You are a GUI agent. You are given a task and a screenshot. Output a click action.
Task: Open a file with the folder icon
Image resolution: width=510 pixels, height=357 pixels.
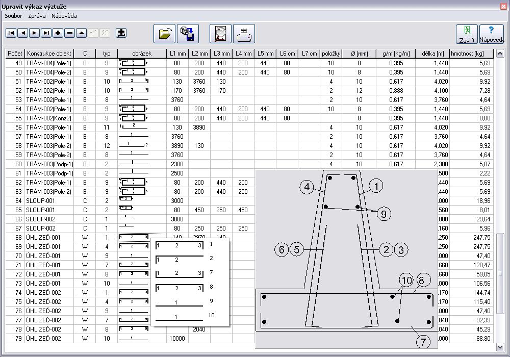pos(165,34)
